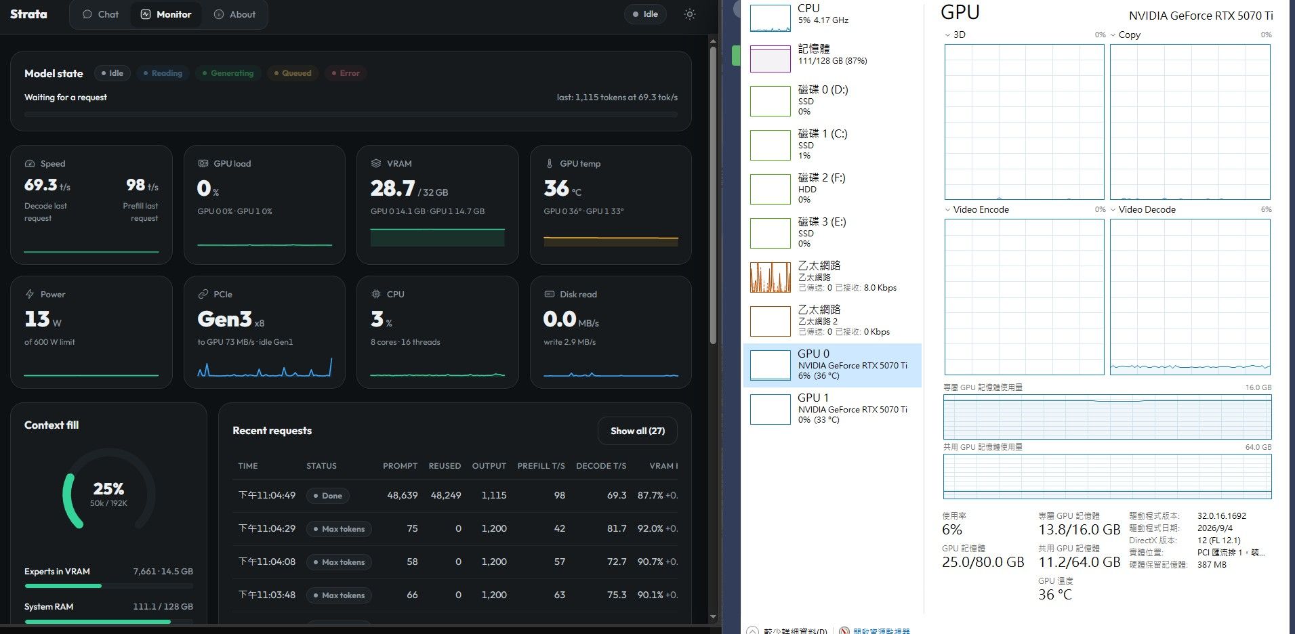Image resolution: width=1295 pixels, height=634 pixels.
Task: Click Show all (27) requests button
Action: [638, 431]
